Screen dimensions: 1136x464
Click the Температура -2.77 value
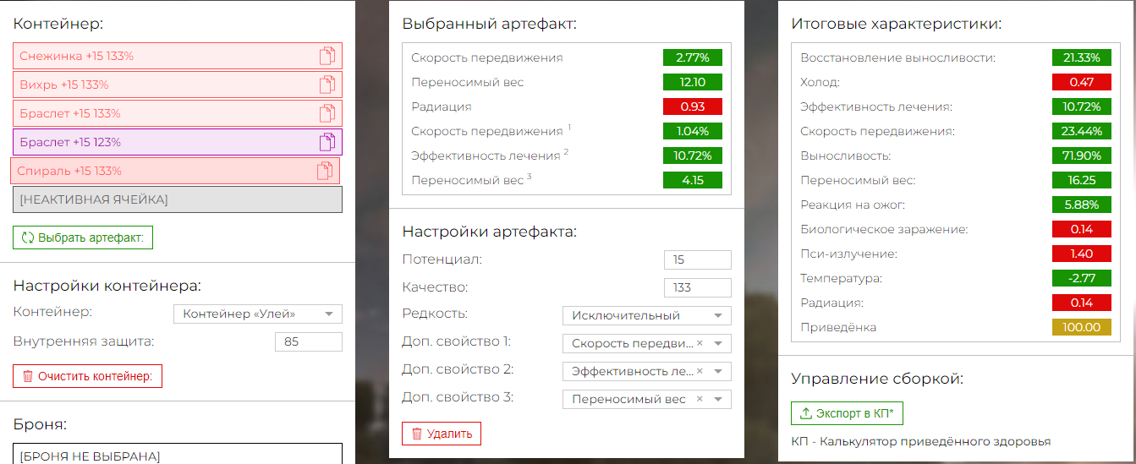(1082, 278)
